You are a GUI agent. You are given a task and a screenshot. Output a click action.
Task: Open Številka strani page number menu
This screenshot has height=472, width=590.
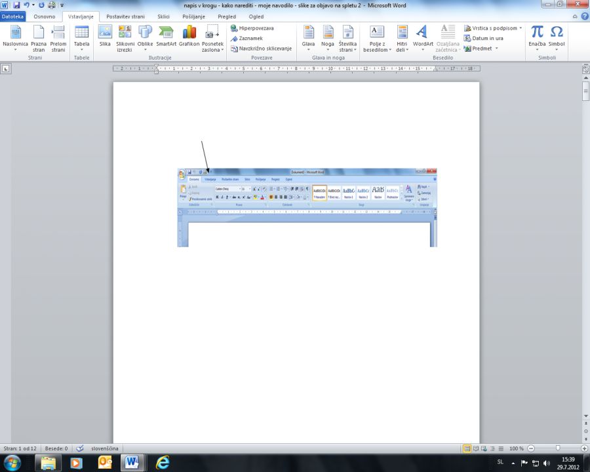tap(347, 39)
